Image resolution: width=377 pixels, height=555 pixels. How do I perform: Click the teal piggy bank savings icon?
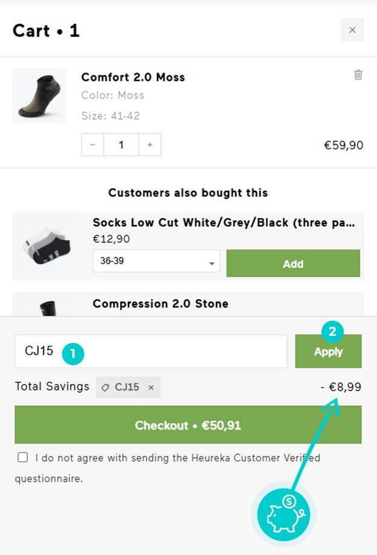click(284, 515)
